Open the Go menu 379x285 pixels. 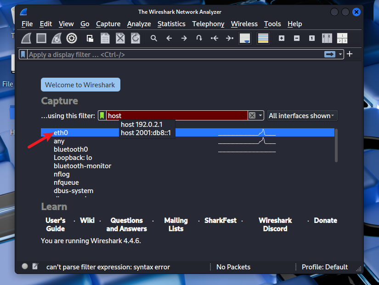85,24
